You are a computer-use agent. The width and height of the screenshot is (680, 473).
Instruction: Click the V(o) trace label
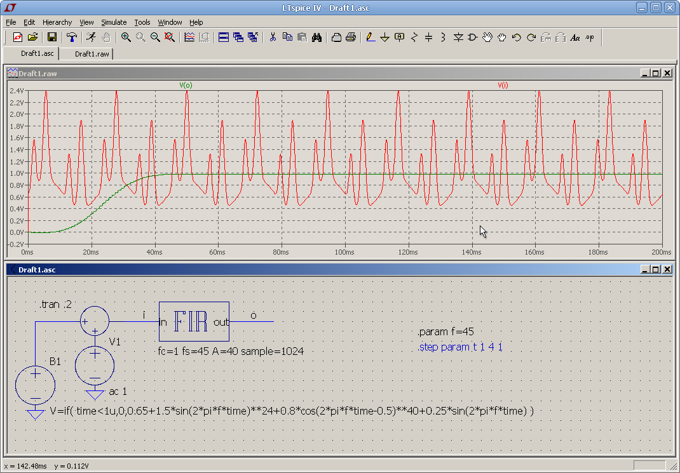tap(186, 84)
